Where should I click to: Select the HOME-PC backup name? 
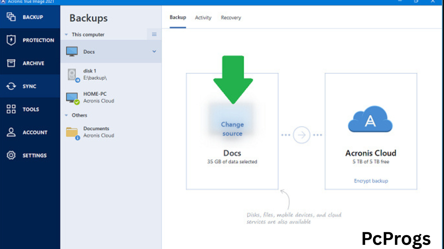coord(95,94)
